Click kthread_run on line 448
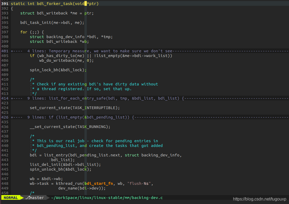The image size is (289, 204). click(x=69, y=183)
